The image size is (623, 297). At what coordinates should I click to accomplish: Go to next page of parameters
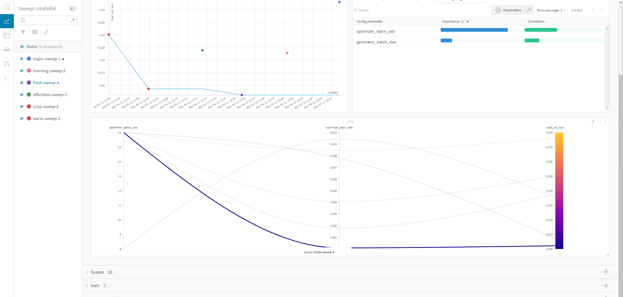(x=602, y=10)
